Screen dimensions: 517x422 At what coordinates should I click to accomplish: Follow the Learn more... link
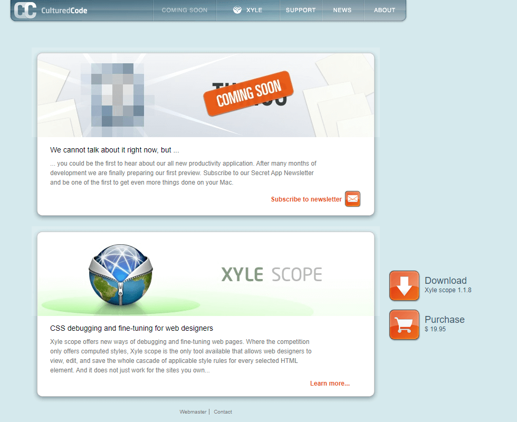click(x=330, y=383)
